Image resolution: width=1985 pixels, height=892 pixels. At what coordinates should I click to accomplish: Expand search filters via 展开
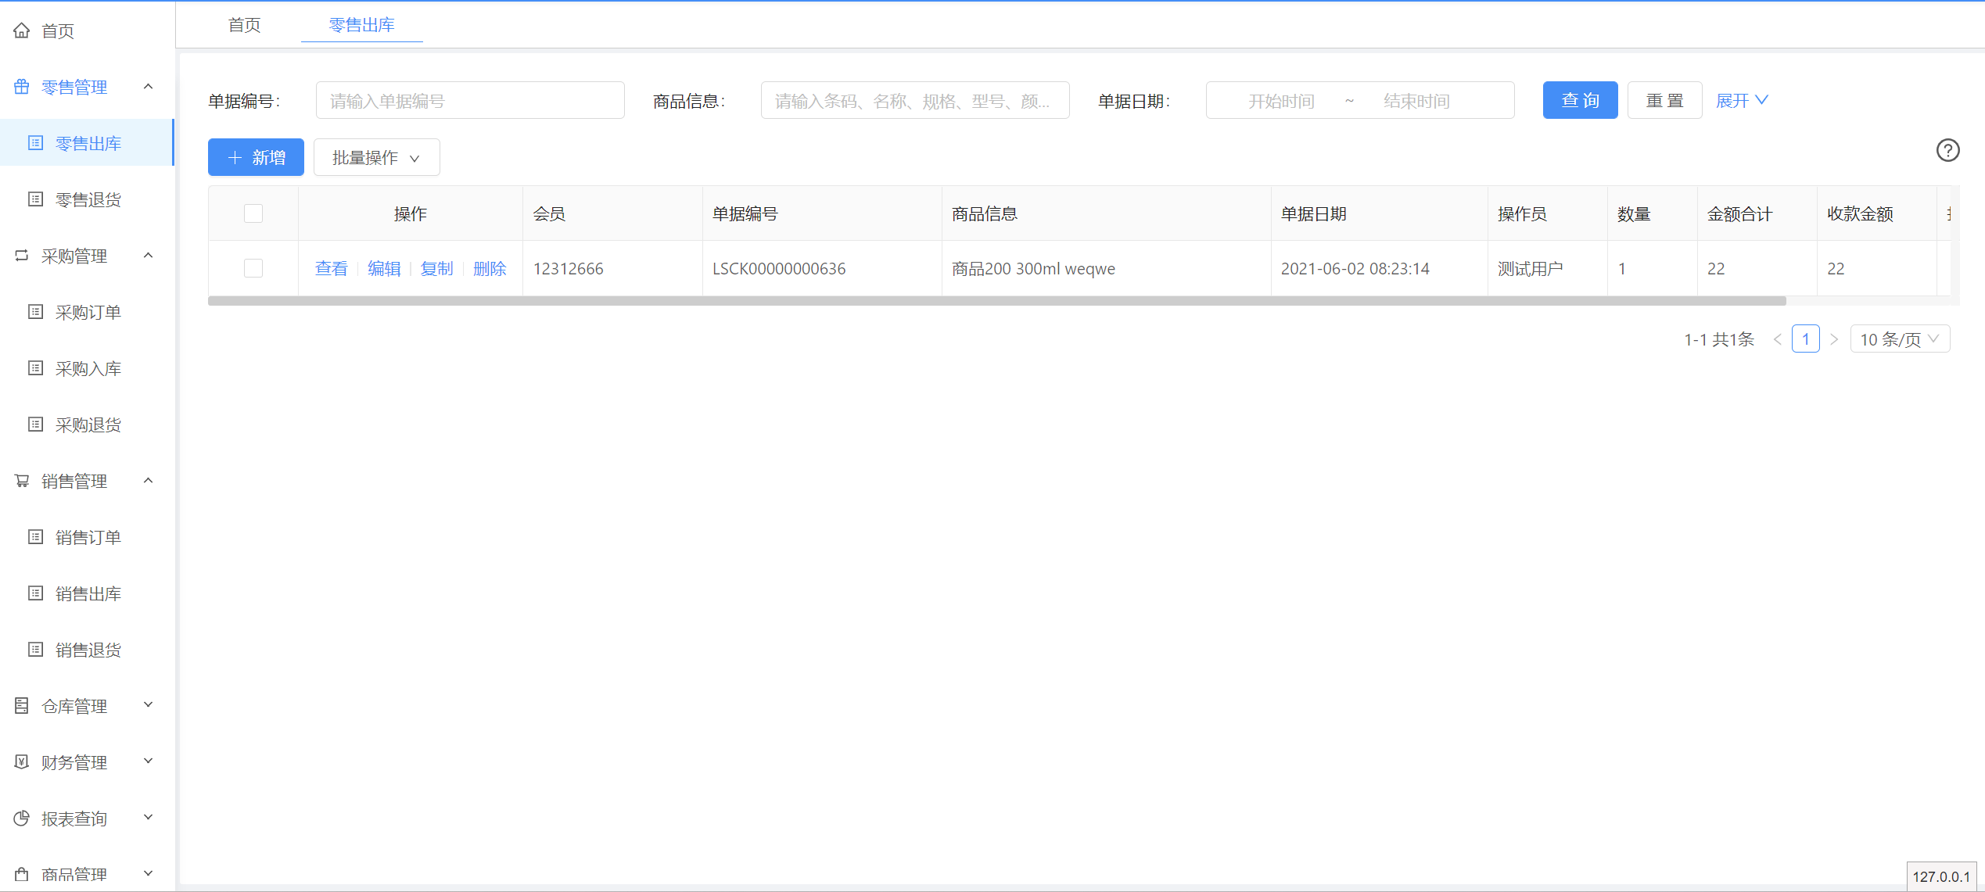click(x=1741, y=100)
